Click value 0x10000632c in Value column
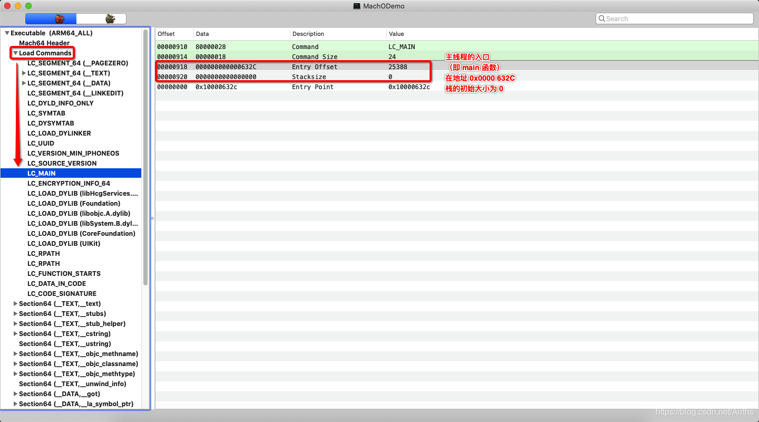Screen dimensions: 759x422 point(409,87)
